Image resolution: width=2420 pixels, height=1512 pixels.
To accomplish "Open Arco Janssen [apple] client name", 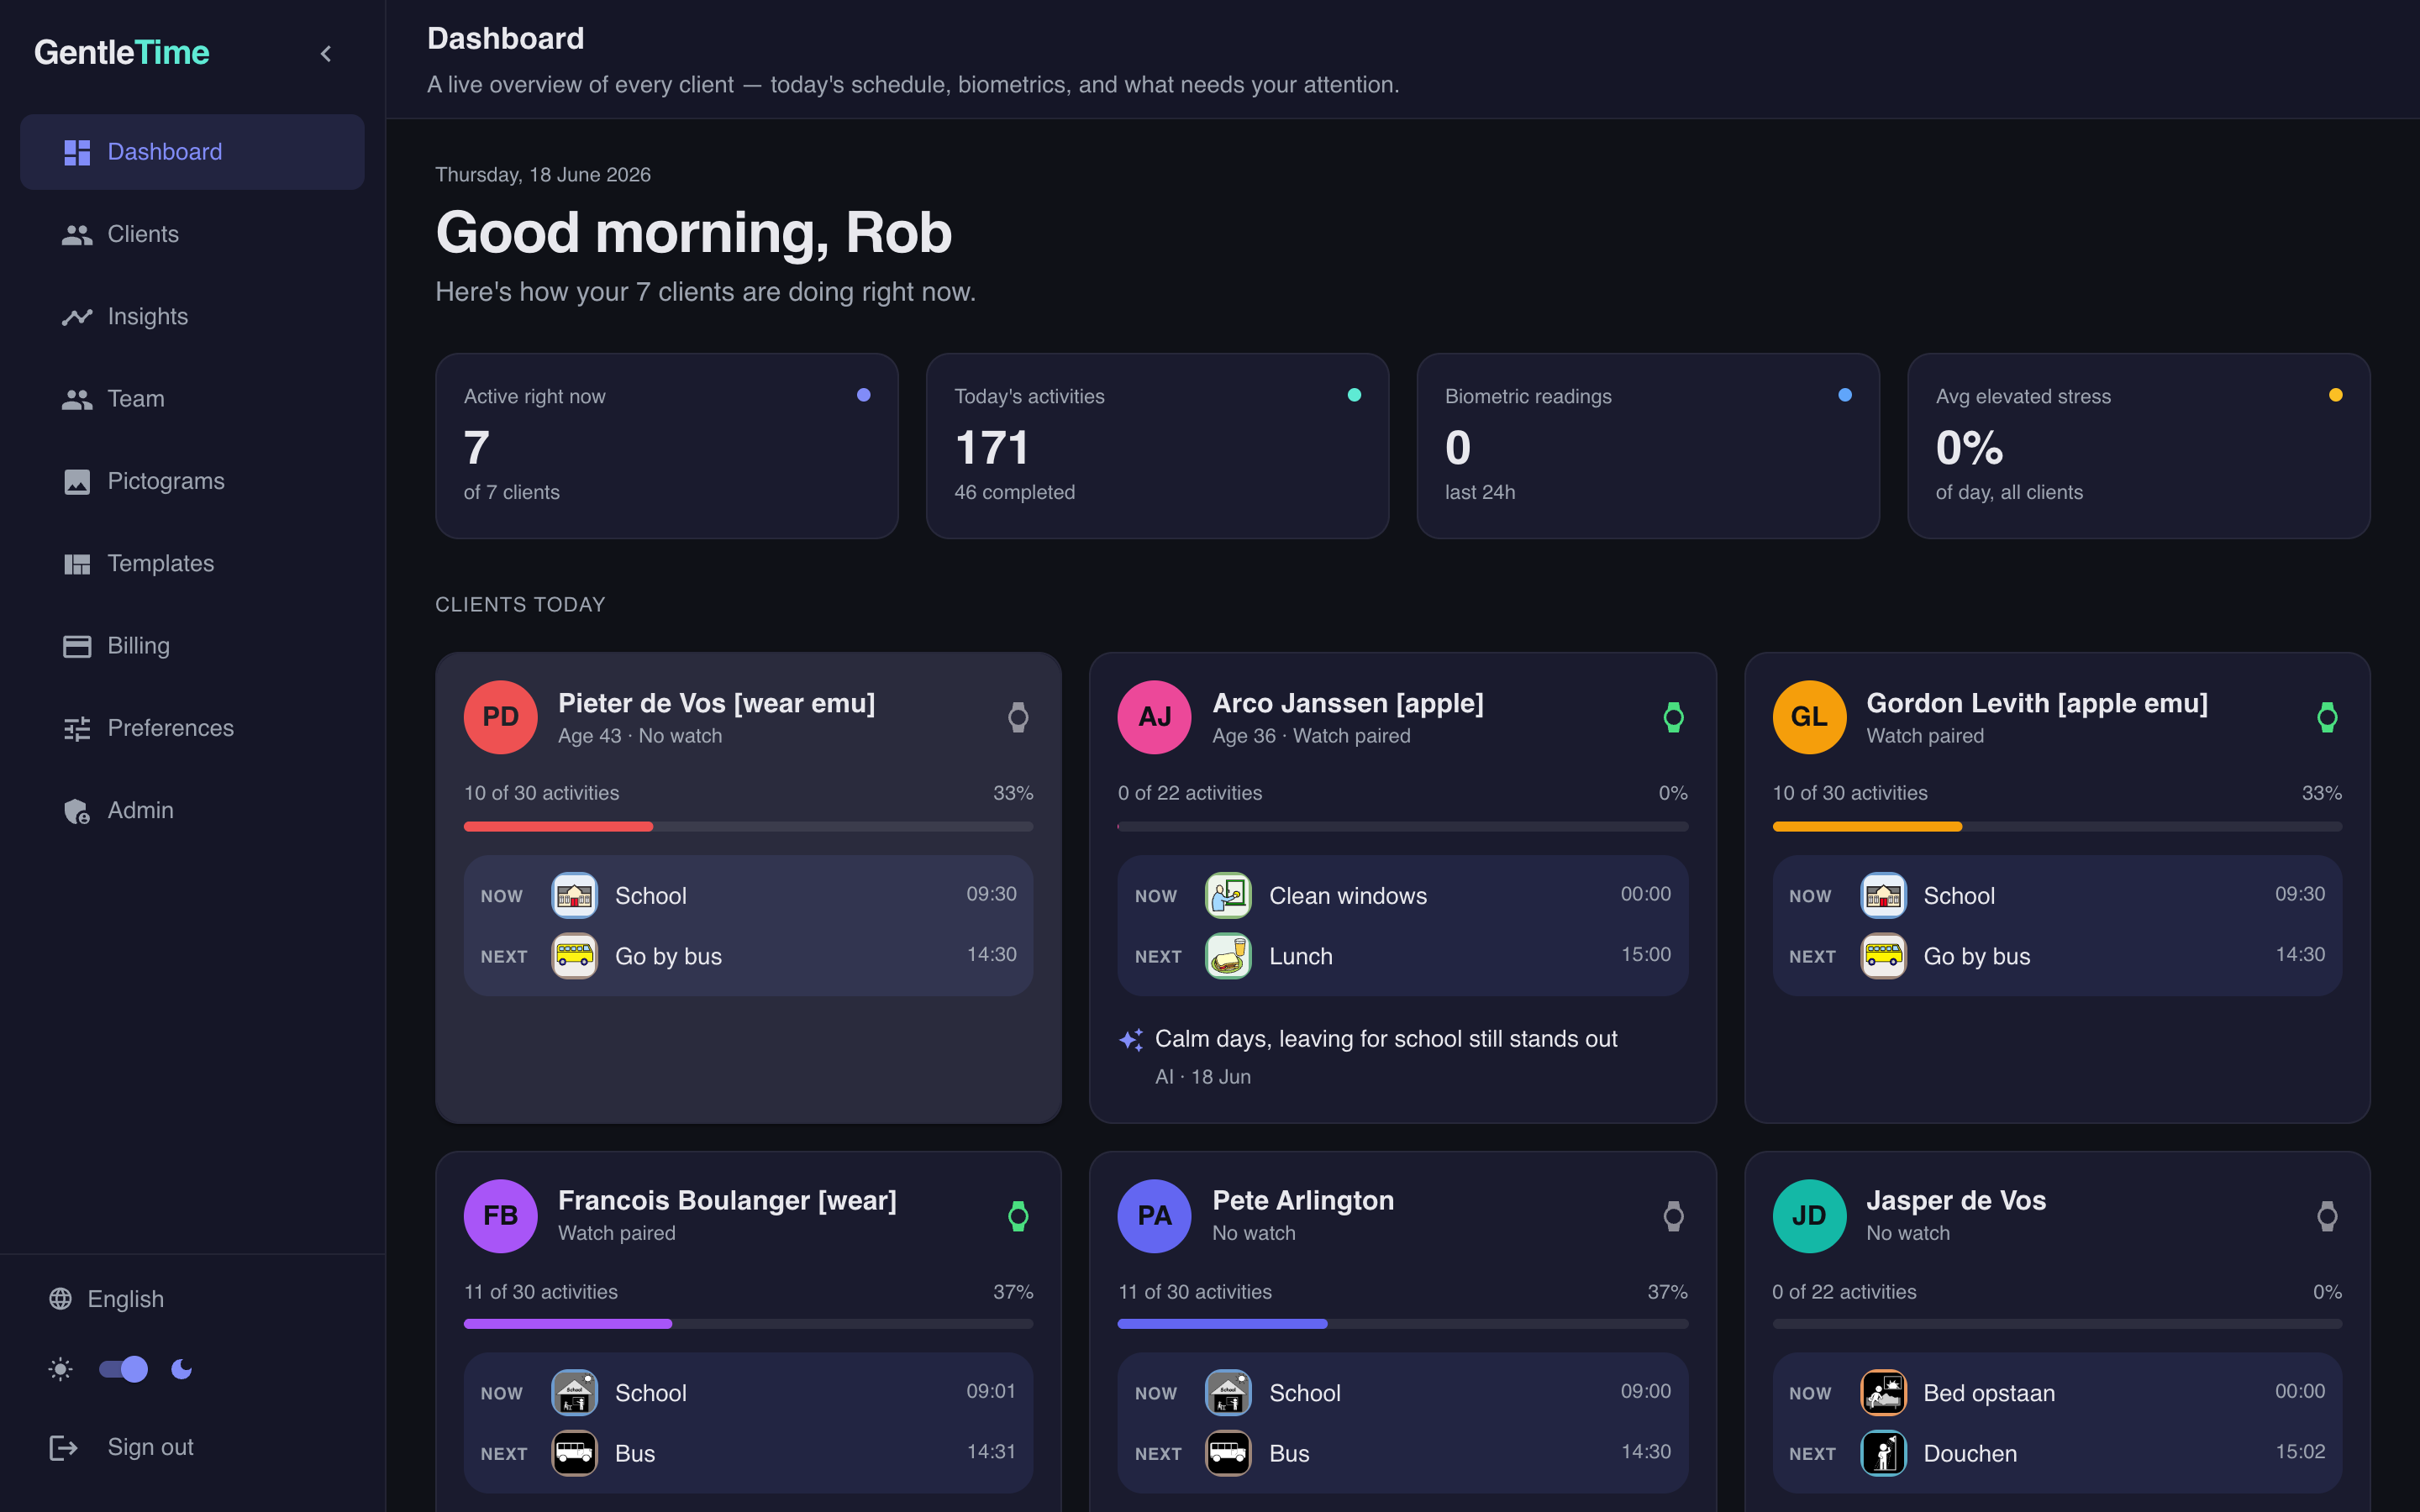I will pos(1348,703).
